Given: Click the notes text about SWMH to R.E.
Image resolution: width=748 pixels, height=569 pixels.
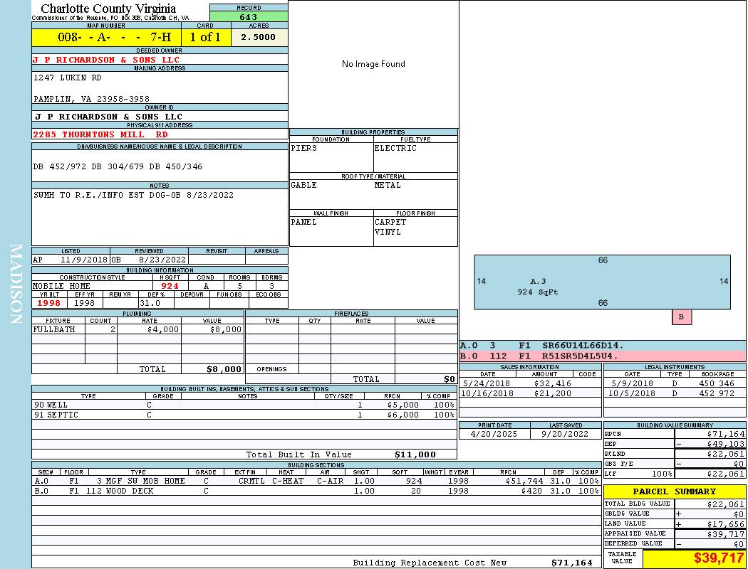Looking at the screenshot, I should [134, 195].
